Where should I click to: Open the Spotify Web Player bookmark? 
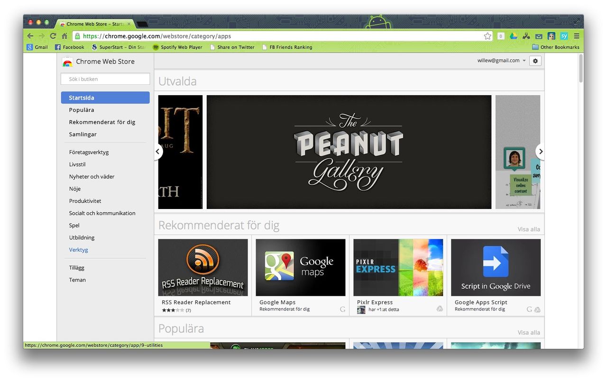pyautogui.click(x=177, y=47)
